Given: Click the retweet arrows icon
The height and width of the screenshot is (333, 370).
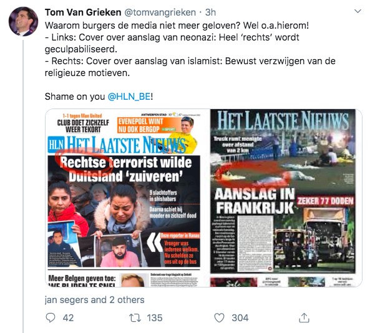Looking at the screenshot, I should pos(135,317).
